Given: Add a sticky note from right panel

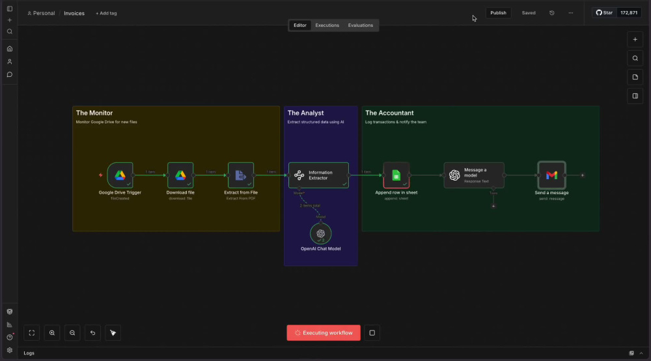Looking at the screenshot, I should point(635,77).
